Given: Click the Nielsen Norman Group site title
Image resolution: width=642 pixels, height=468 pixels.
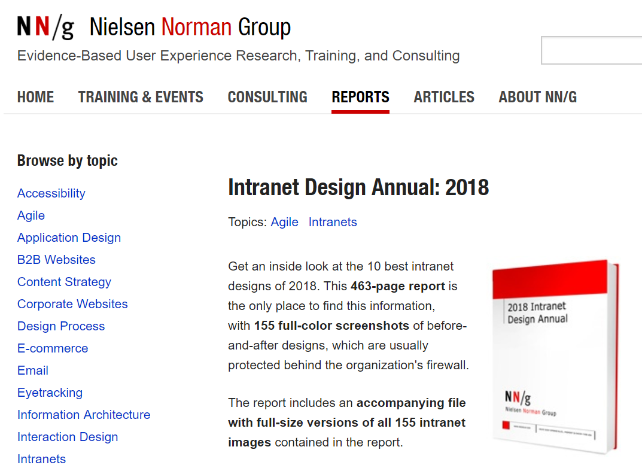Looking at the screenshot, I should [x=190, y=28].
